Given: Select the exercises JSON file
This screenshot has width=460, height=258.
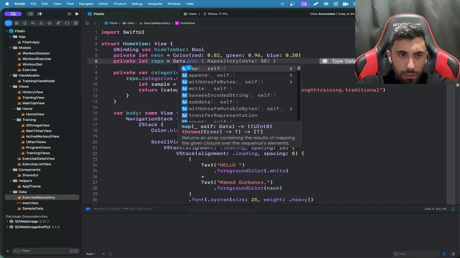Looking at the screenshot, I should pyautogui.click(x=30, y=203).
